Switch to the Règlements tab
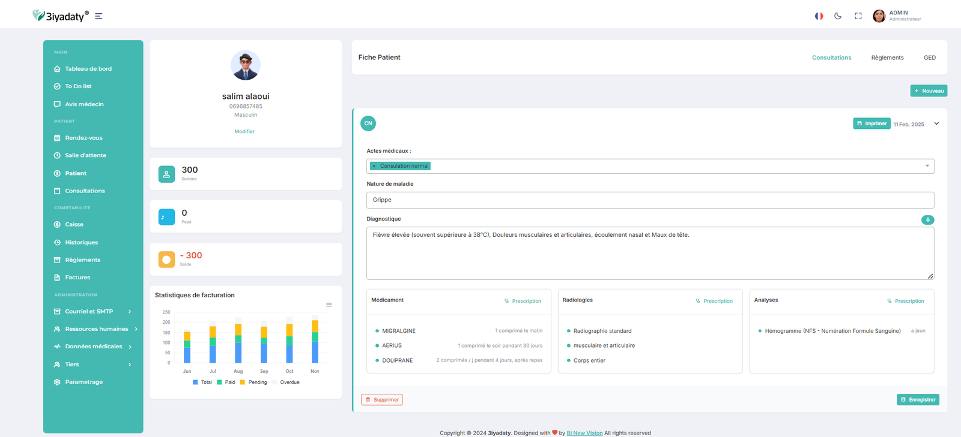The image size is (961, 437). click(x=887, y=58)
